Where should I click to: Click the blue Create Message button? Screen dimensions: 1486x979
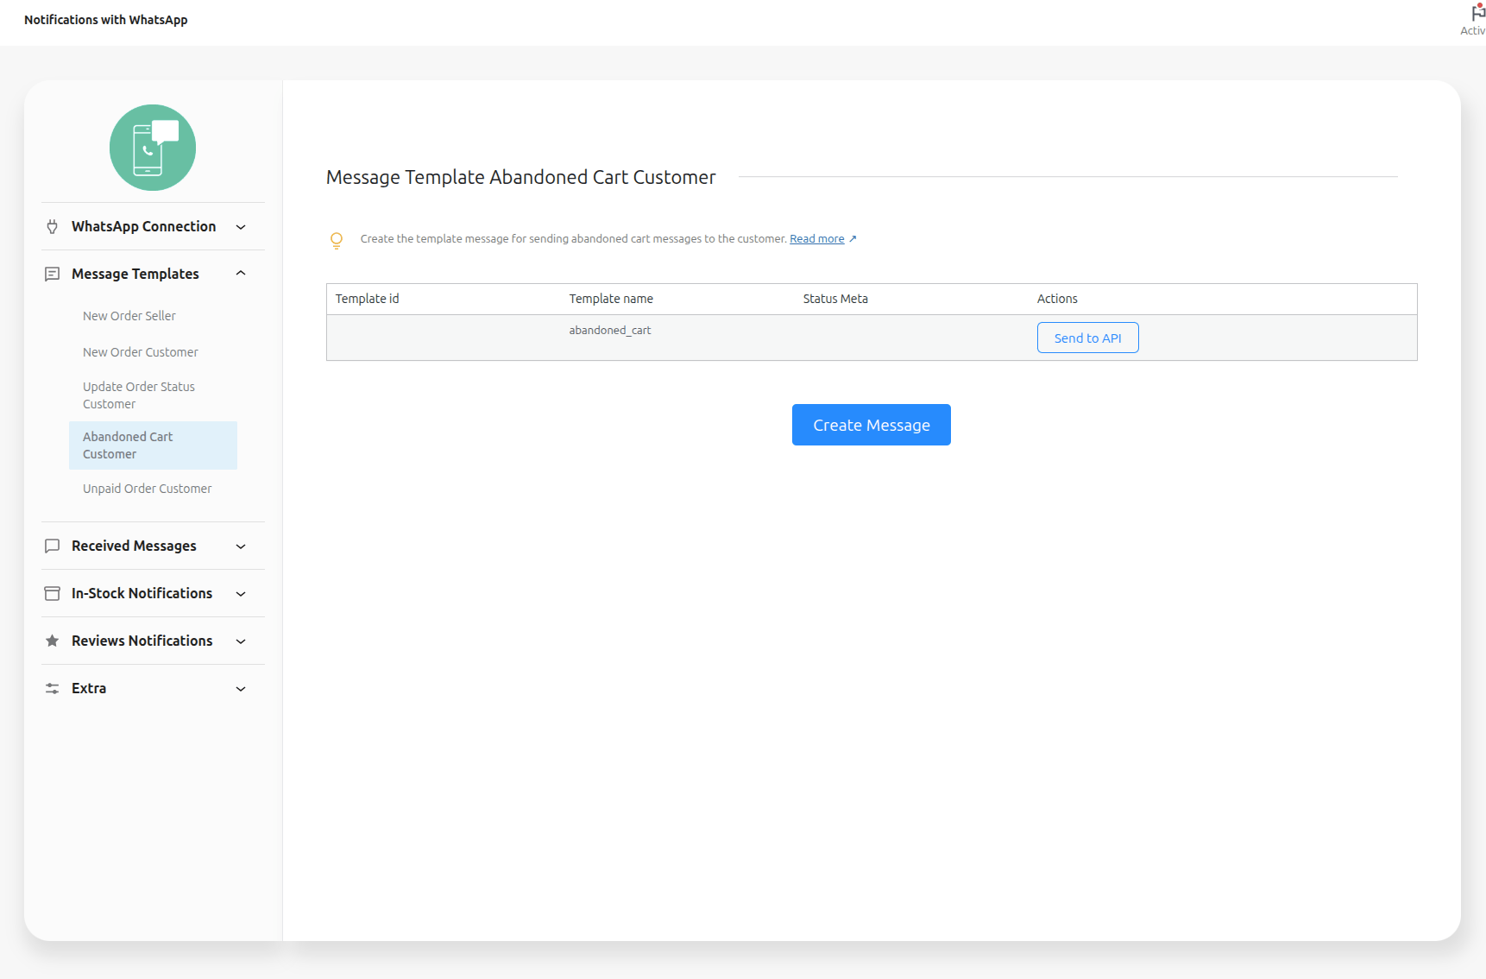[x=872, y=425]
